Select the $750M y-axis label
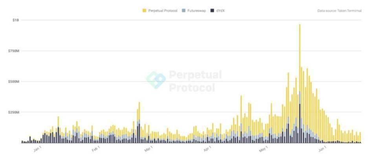Screen dimensions: 377x160 click(x=14, y=51)
